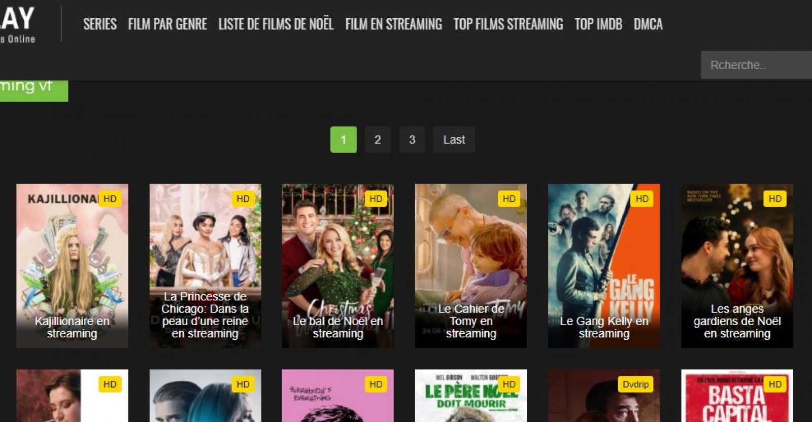
Task: Open FILM PAR GENRE menu
Action: point(167,24)
